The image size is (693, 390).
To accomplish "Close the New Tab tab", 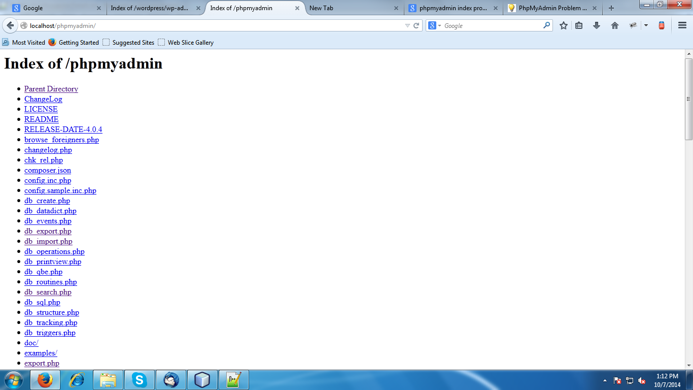I will pyautogui.click(x=397, y=8).
